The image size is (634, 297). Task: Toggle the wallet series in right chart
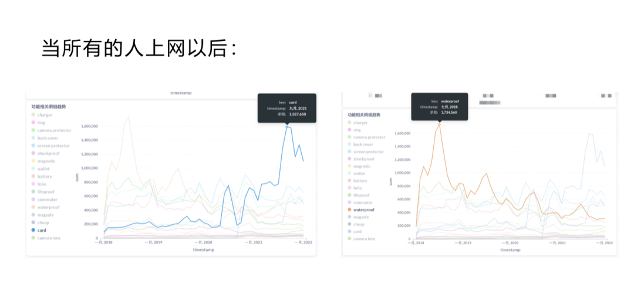359,174
